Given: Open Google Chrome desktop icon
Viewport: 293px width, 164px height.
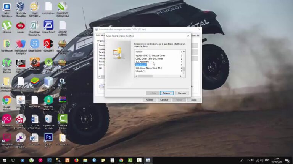Looking at the screenshot, I should pos(6,101).
